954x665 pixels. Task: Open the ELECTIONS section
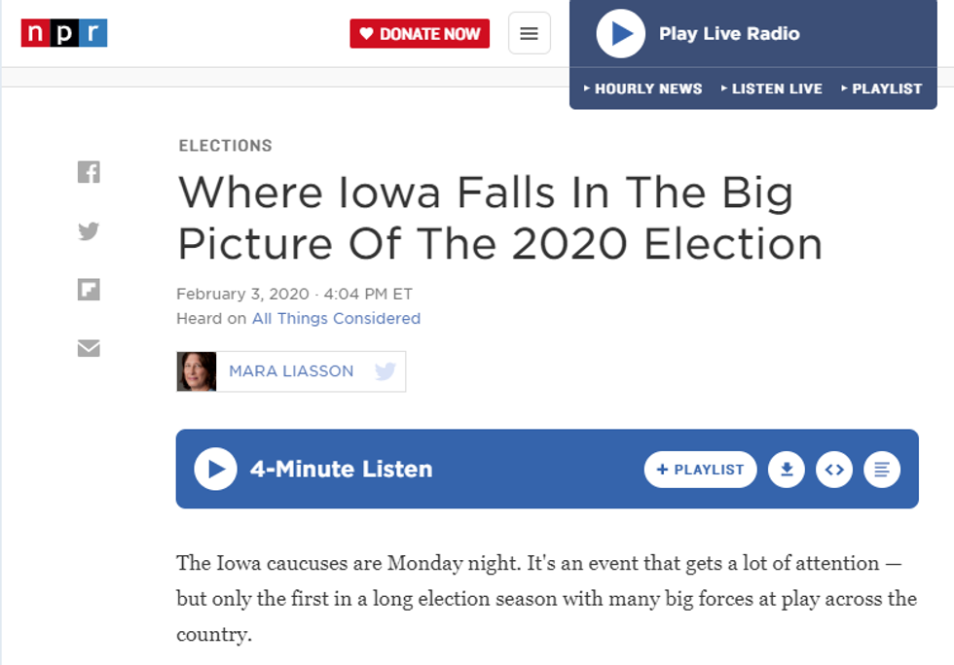[x=225, y=146]
